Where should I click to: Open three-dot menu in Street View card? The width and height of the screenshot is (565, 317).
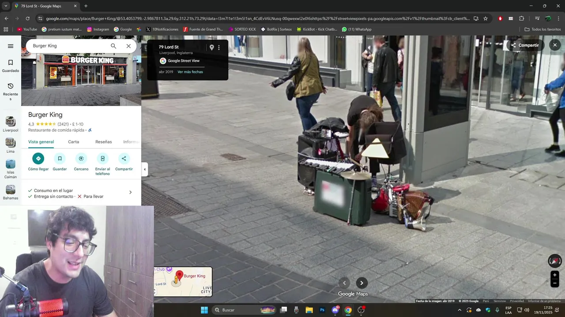point(219,48)
